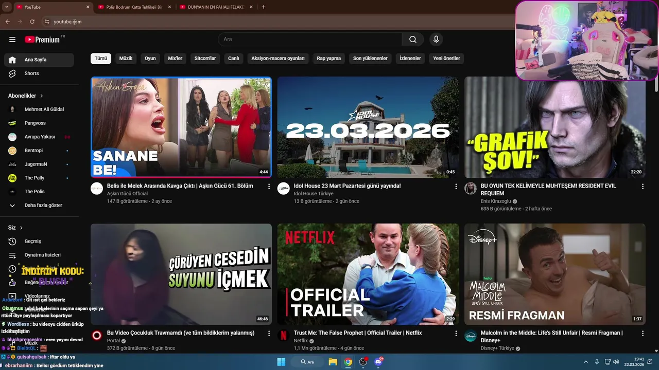Select Son yüklenenler filter chip

coord(370,58)
